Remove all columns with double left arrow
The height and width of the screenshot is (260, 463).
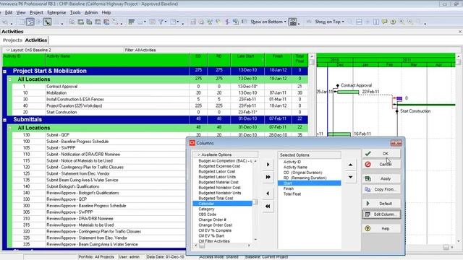click(268, 206)
